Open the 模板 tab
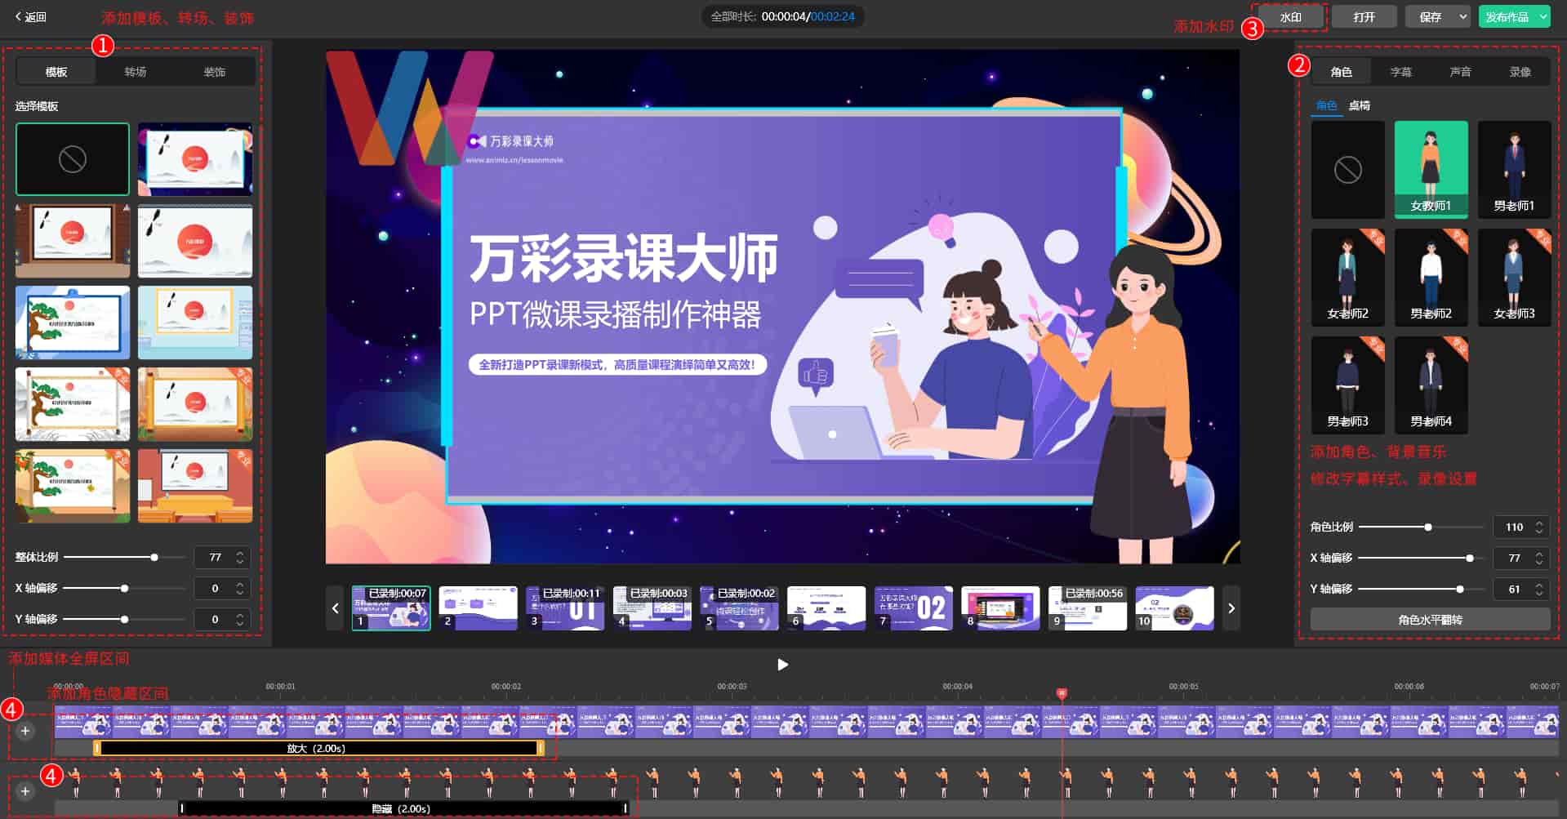The height and width of the screenshot is (819, 1567). pyautogui.click(x=56, y=72)
